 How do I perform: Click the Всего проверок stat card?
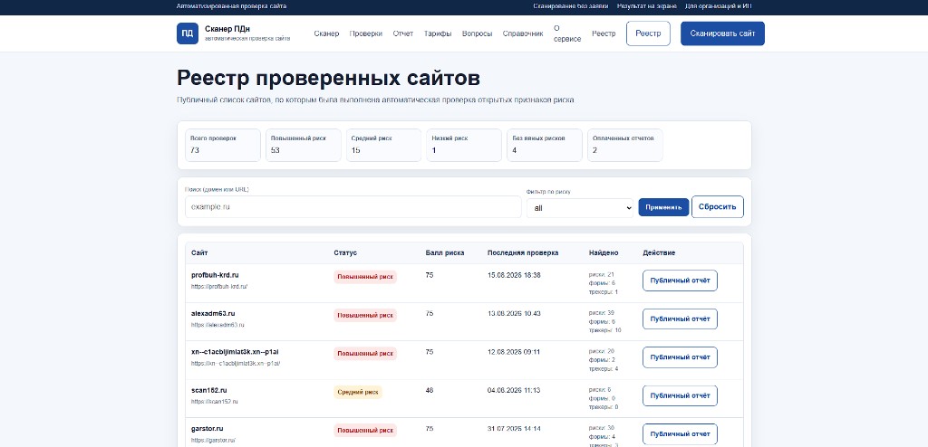click(223, 145)
